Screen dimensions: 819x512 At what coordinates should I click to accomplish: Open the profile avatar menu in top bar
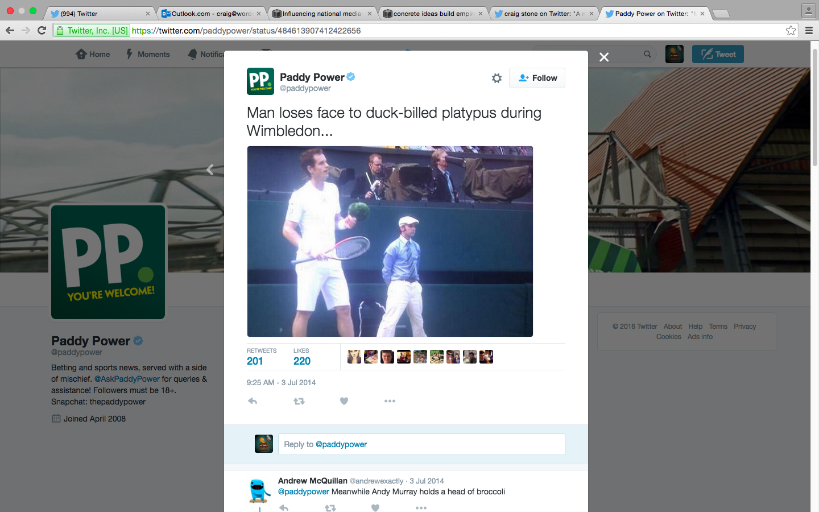pyautogui.click(x=675, y=54)
